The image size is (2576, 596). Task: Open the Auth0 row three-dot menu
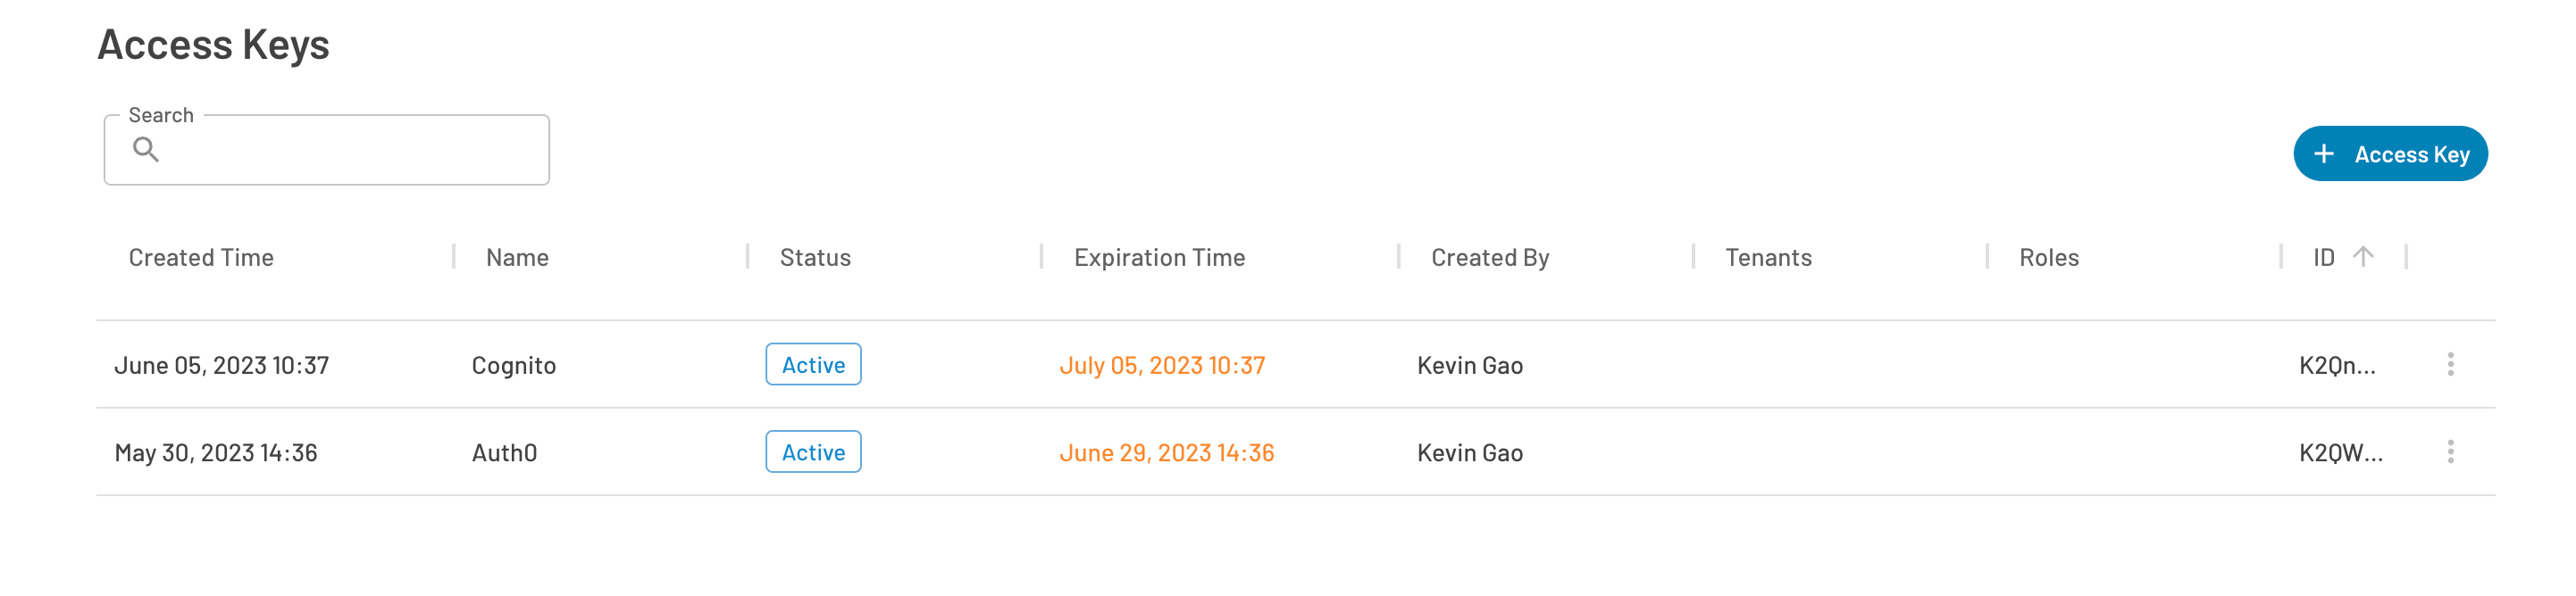click(x=2450, y=452)
